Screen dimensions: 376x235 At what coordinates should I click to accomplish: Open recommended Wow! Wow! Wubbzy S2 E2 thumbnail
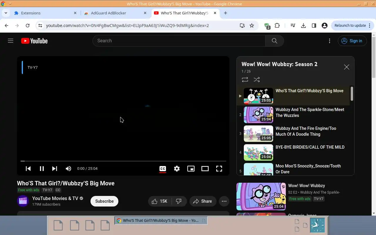261,197
